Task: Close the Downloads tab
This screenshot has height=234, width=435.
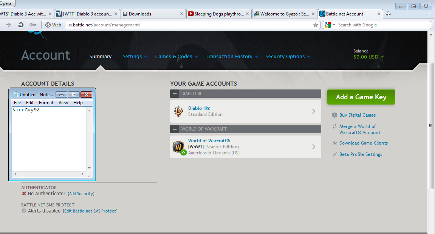Action: click(x=181, y=14)
